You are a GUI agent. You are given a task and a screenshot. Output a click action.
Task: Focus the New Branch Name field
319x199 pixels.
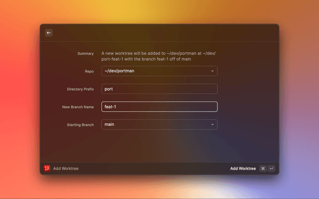159,107
